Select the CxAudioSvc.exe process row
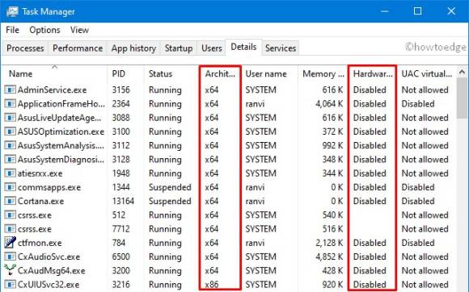 point(229,257)
